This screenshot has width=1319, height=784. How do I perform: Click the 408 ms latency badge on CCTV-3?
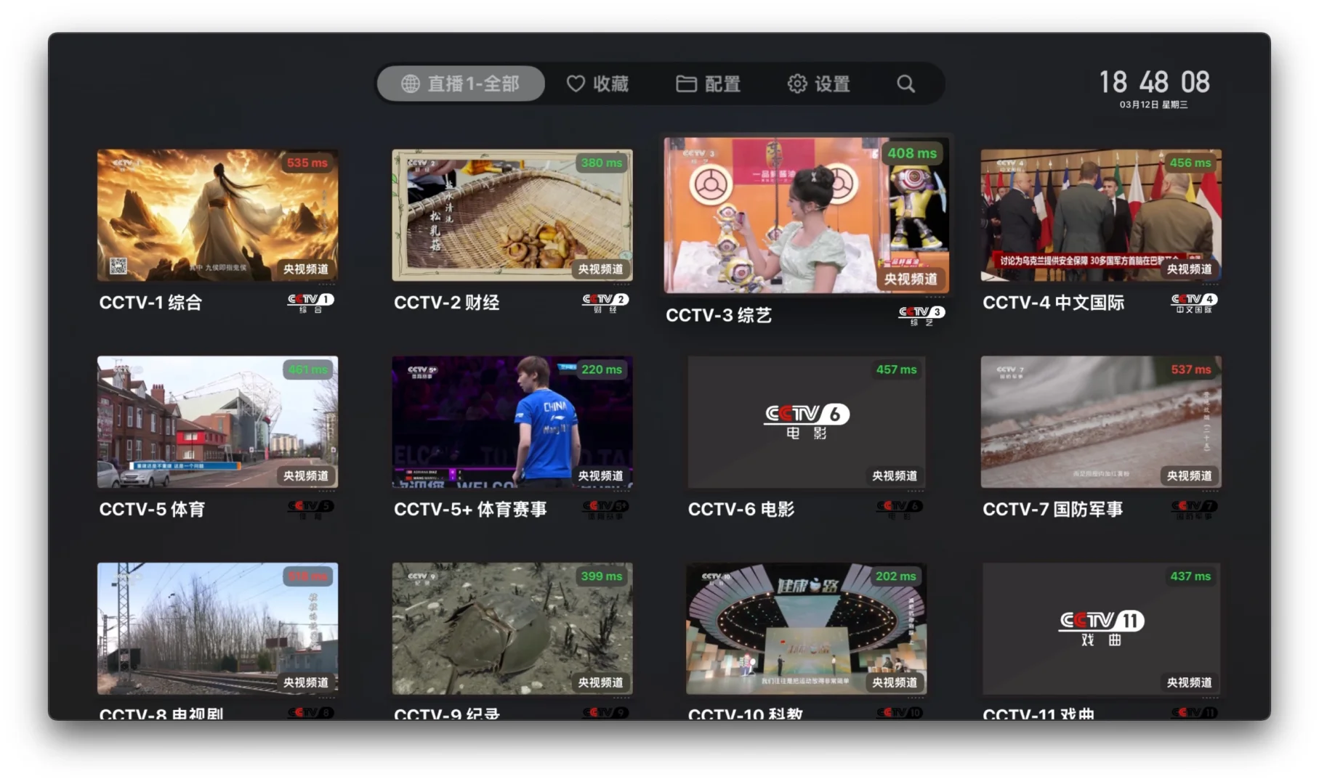(x=913, y=153)
